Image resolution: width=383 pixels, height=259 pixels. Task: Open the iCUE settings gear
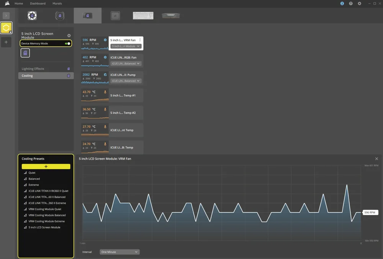pyautogui.click(x=359, y=3)
